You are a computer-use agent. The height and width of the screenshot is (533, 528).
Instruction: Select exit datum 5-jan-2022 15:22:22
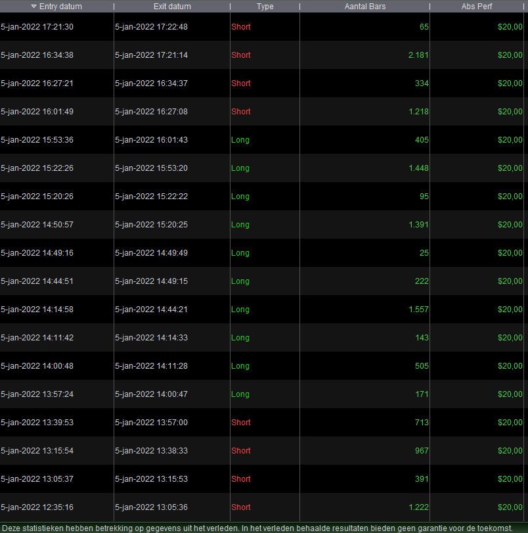coord(151,196)
